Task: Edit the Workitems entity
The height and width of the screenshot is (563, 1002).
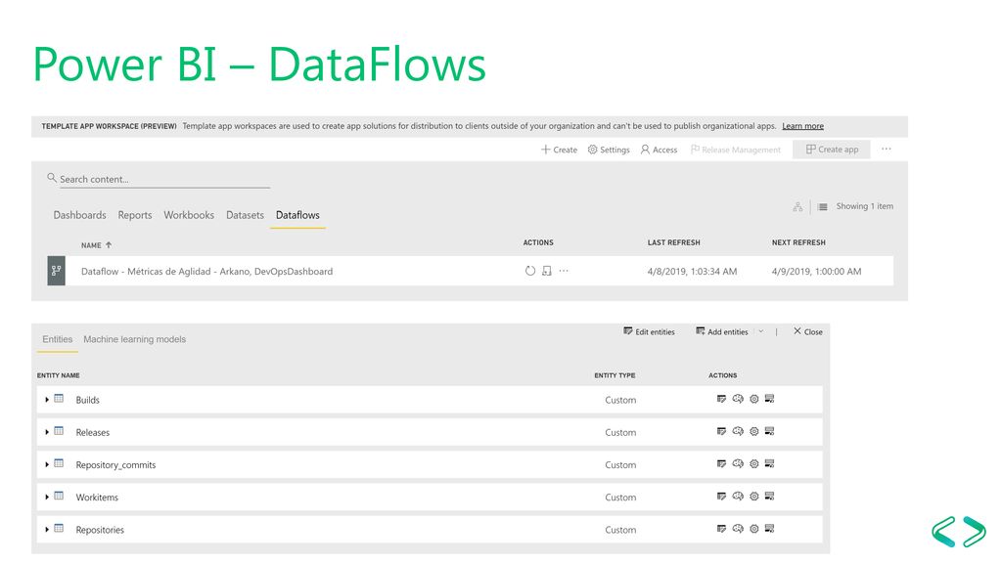Action: (x=721, y=497)
